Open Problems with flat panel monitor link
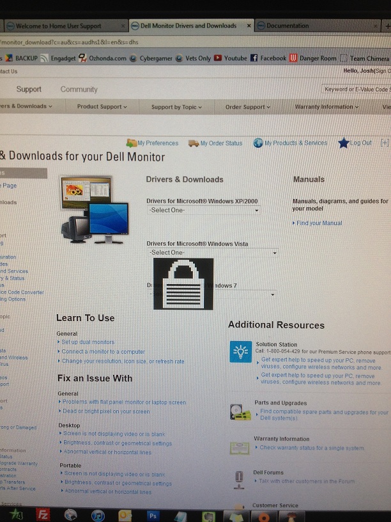391x522 pixels. tap(125, 402)
